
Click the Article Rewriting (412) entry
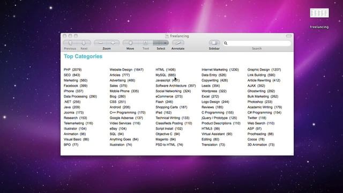264,80
